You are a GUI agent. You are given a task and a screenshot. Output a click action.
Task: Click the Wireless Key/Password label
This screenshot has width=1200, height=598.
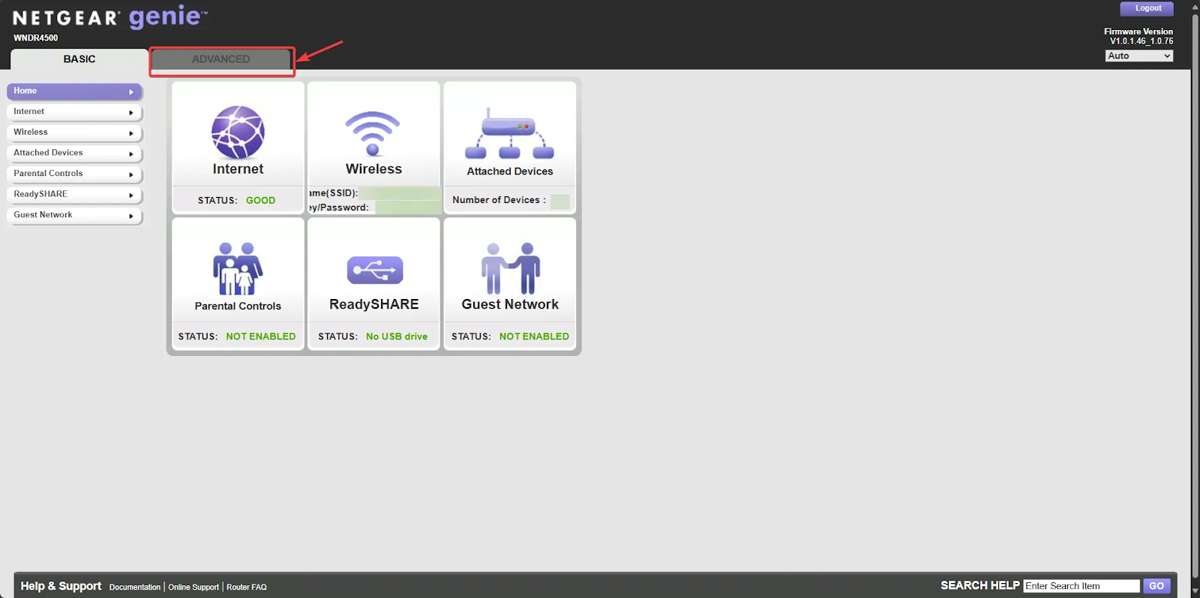click(x=339, y=208)
